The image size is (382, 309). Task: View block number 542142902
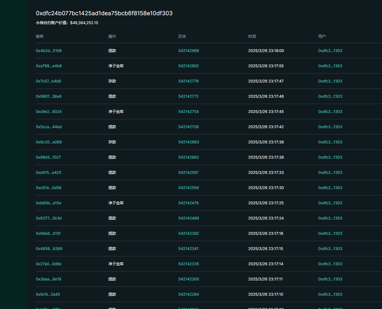point(189,66)
